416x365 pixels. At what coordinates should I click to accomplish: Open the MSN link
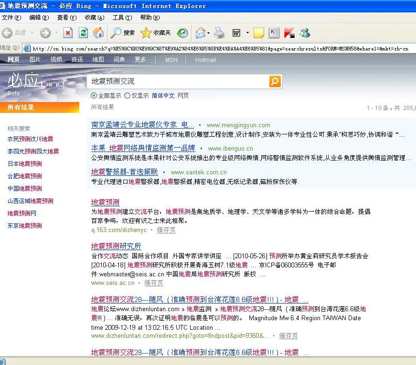[x=171, y=60]
